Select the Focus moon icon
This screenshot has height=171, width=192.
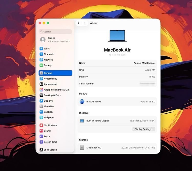point(41,136)
